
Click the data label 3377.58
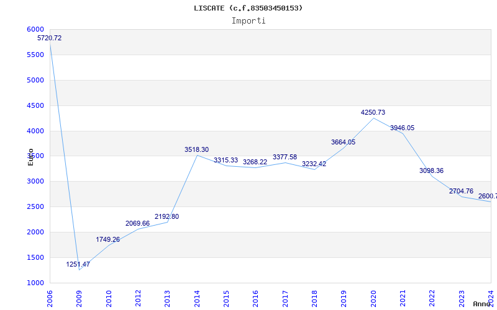[285, 157]
